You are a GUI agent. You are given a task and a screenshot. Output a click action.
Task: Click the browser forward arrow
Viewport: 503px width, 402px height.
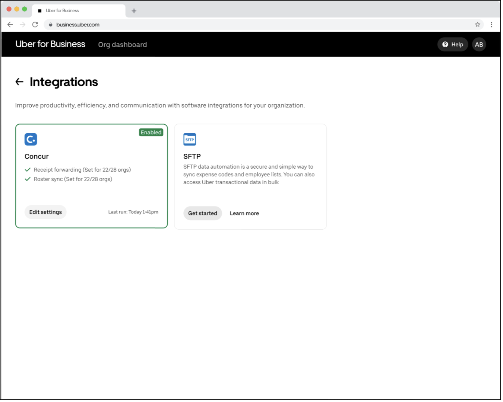click(23, 25)
